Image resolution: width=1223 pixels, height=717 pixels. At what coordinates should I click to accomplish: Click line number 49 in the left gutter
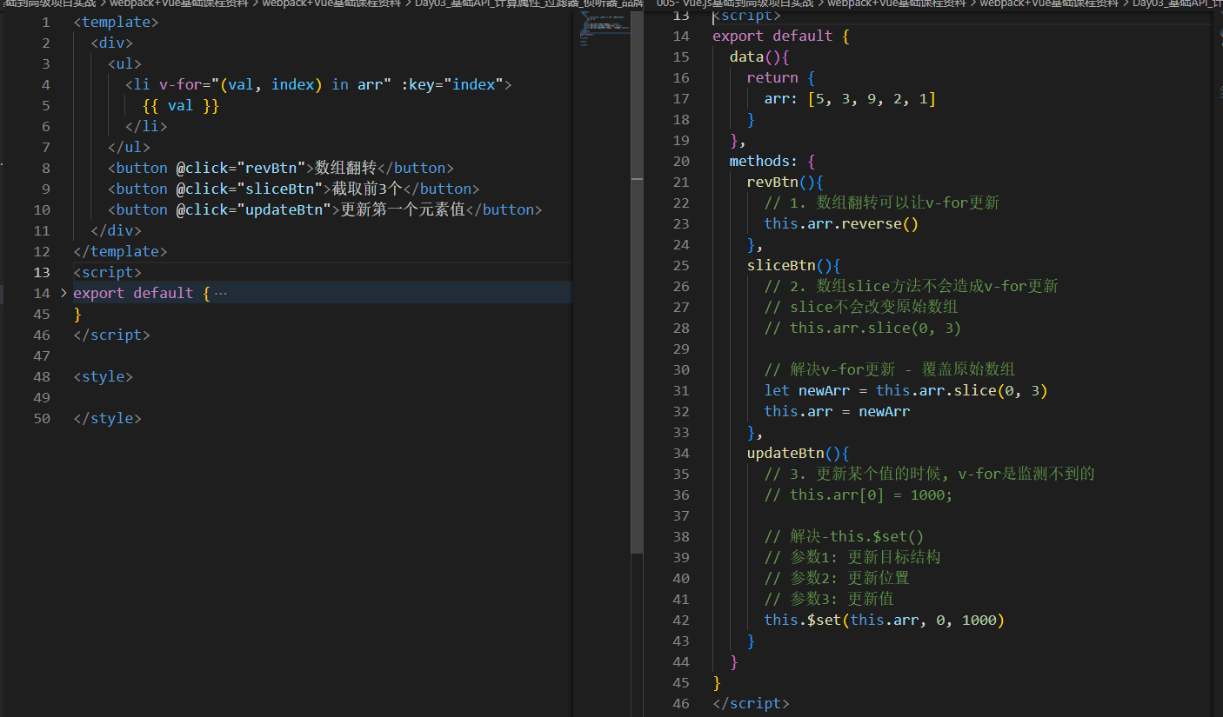coord(42,397)
